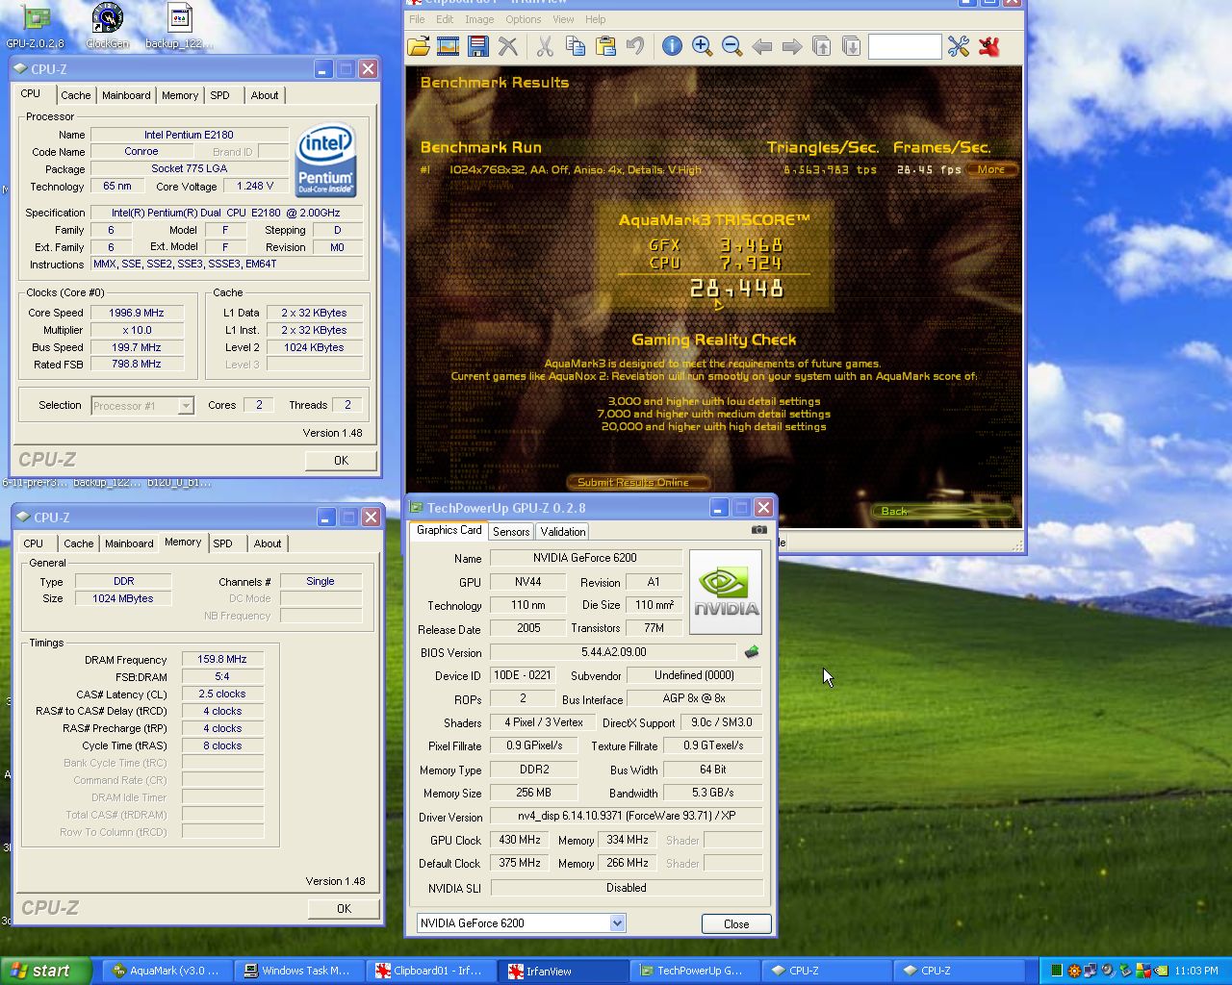
Task: Click the red IrfanView mascot About icon
Action: pyautogui.click(x=988, y=46)
